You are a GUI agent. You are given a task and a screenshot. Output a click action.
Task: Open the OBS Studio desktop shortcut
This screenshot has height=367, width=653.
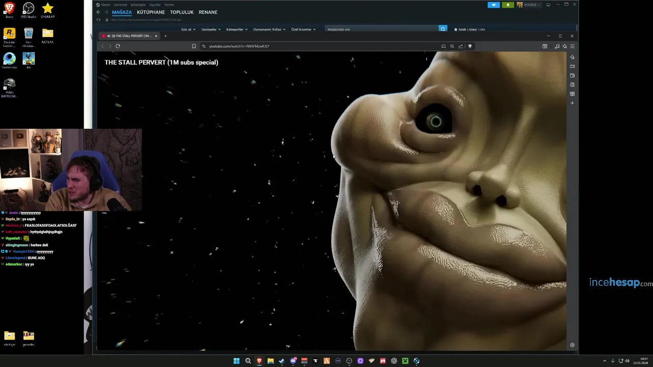click(28, 10)
